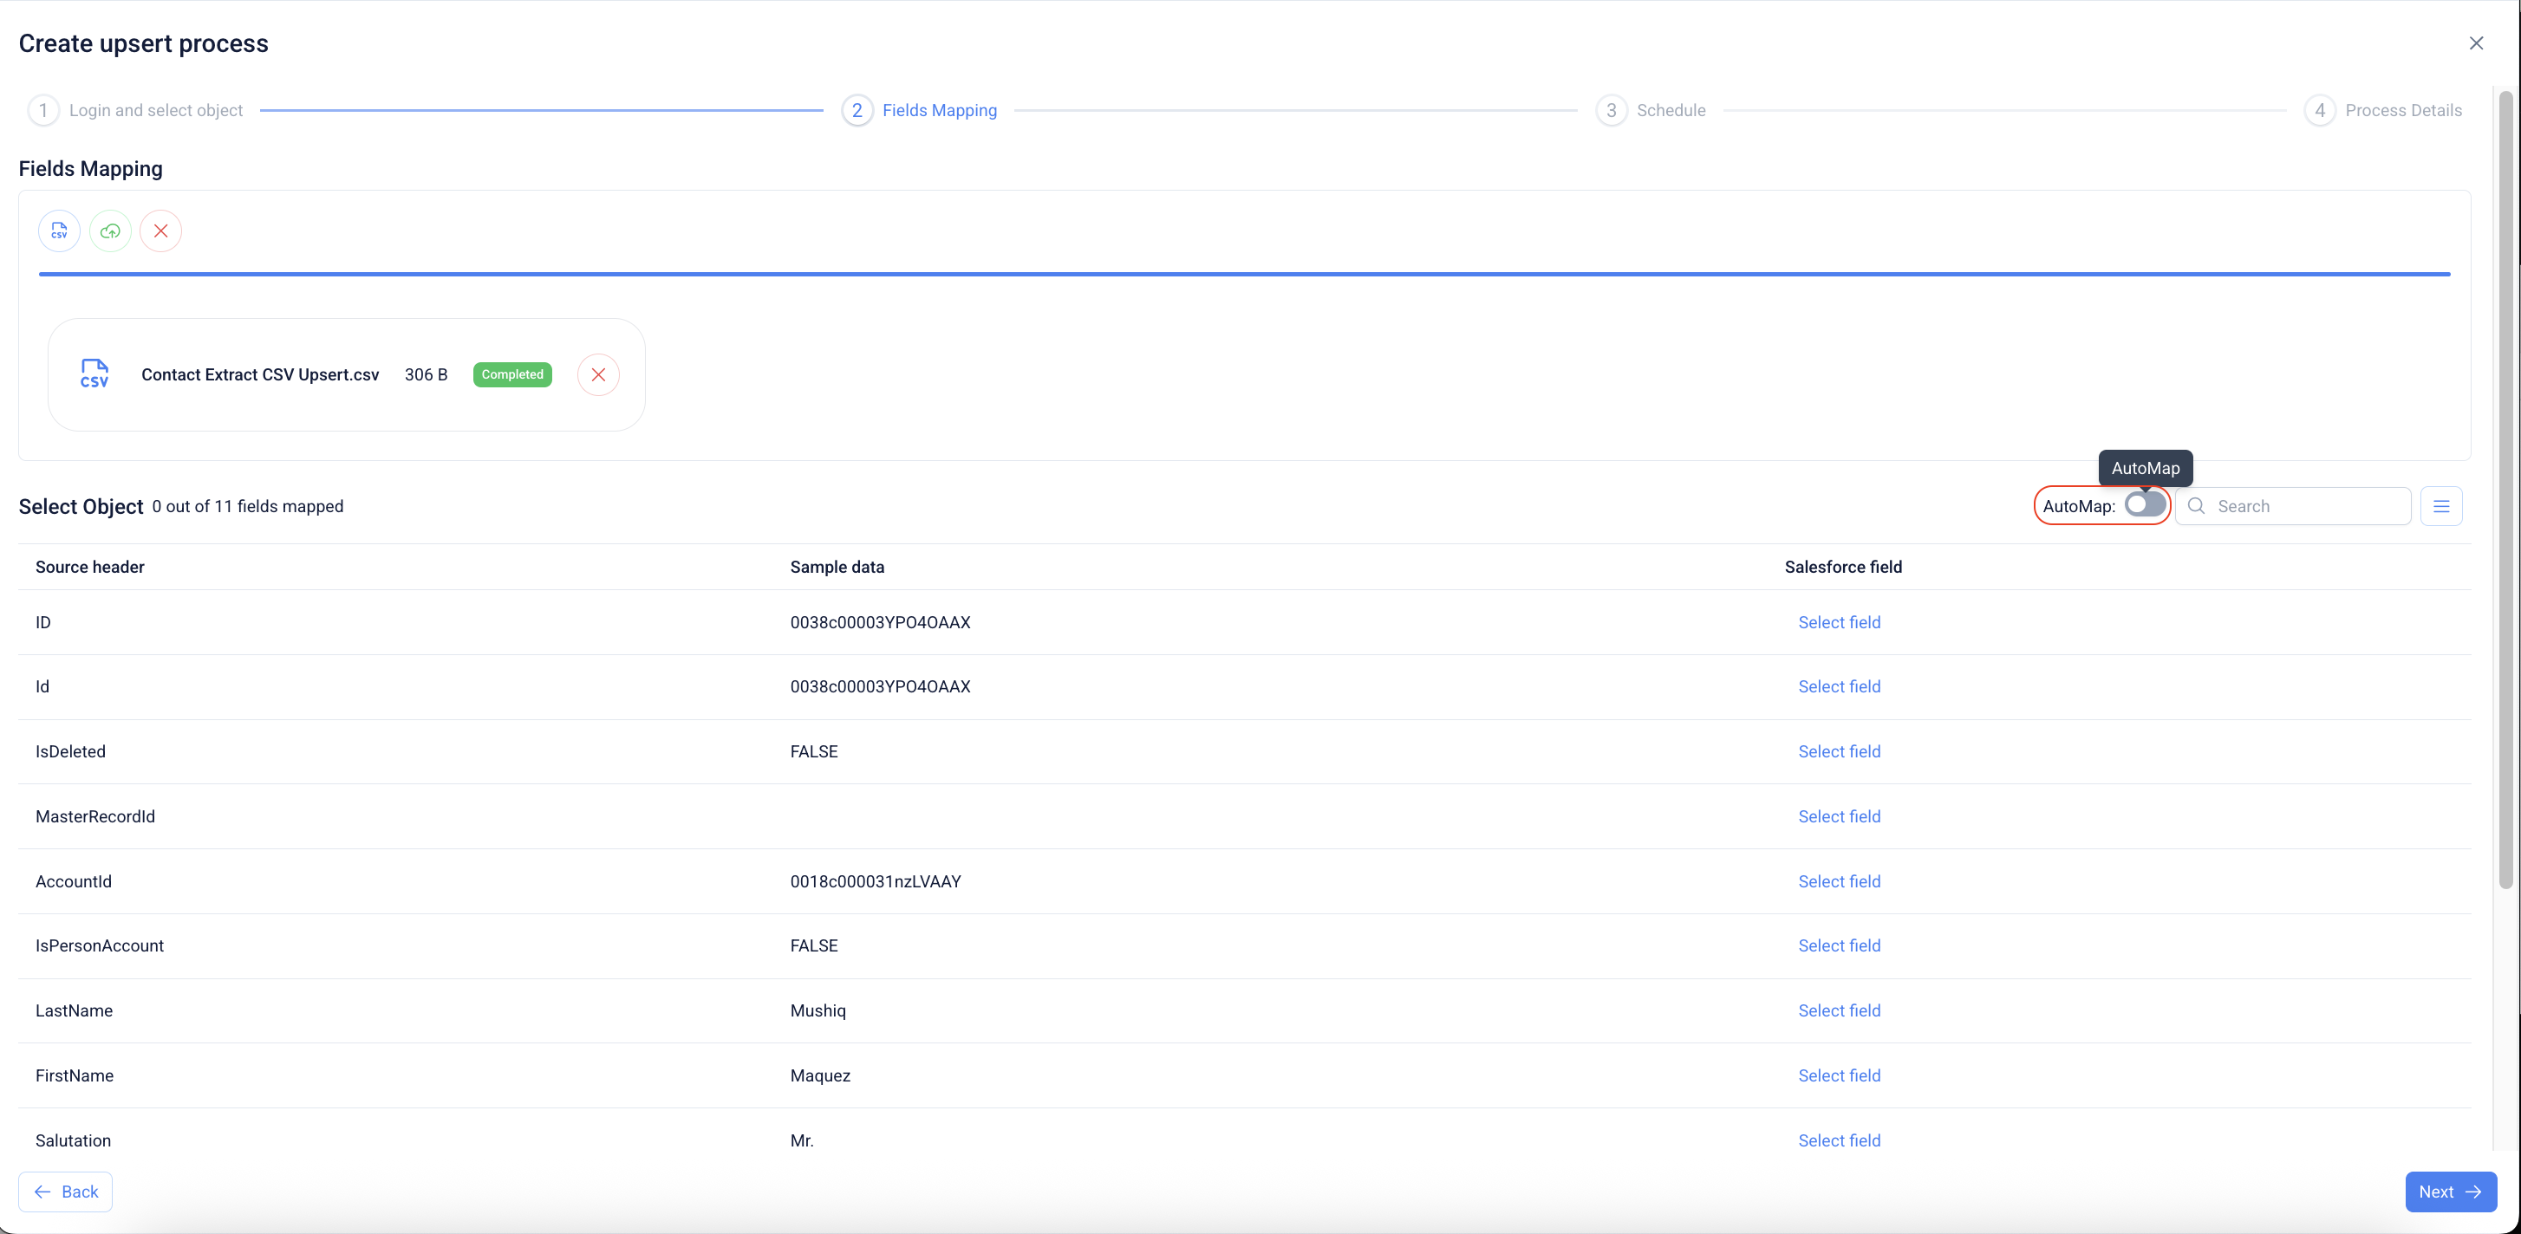Open the hamburger menu beside Search
The height and width of the screenshot is (1234, 2521).
[2440, 506]
